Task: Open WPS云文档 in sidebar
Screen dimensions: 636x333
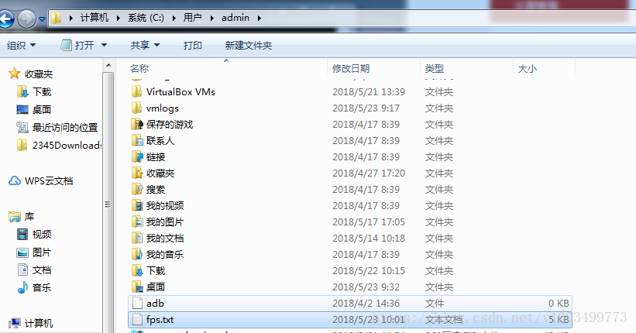Action: (x=40, y=181)
